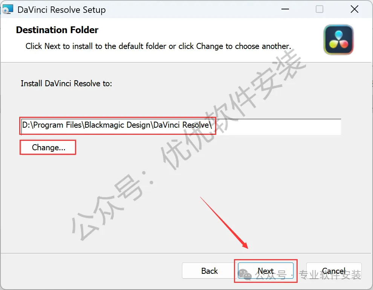Open the Change... folder chooser

48,147
